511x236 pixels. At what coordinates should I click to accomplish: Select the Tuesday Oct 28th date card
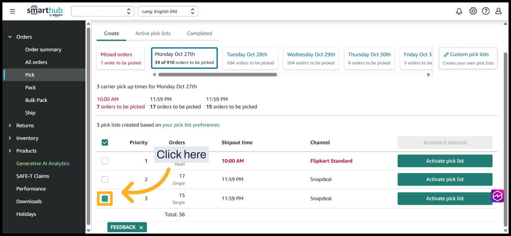click(x=250, y=58)
